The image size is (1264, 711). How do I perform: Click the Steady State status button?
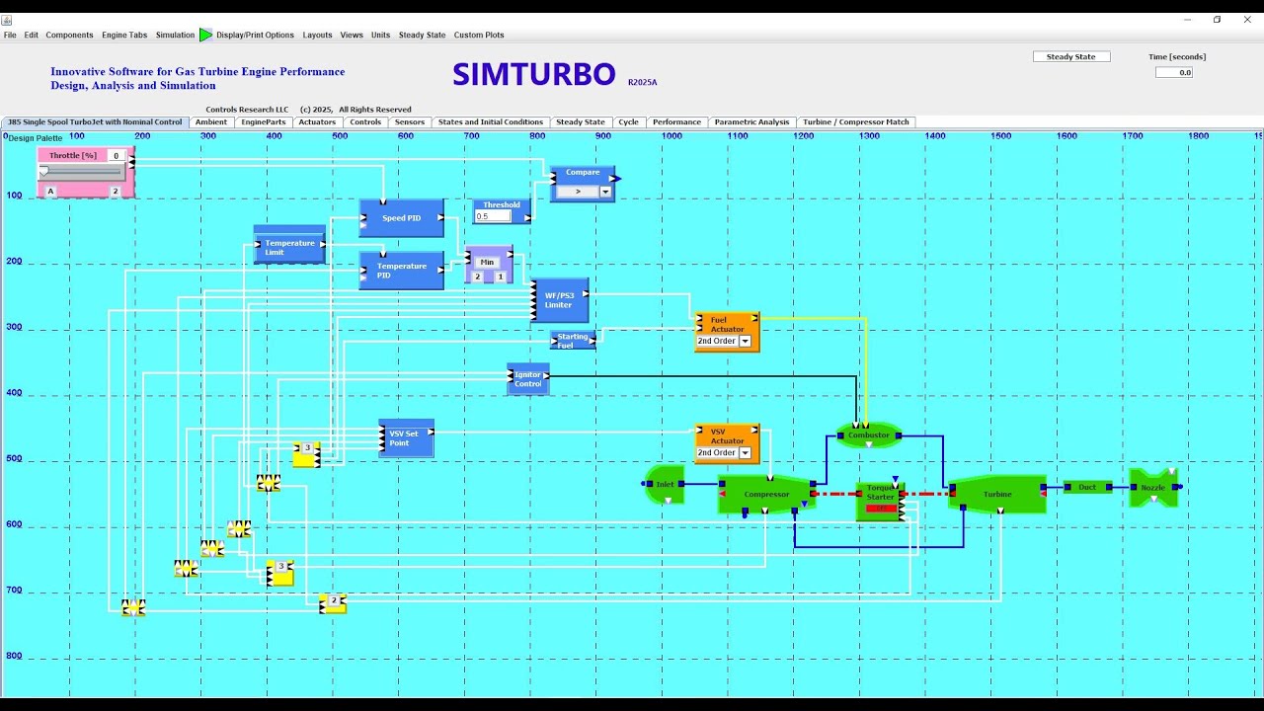1071,57
